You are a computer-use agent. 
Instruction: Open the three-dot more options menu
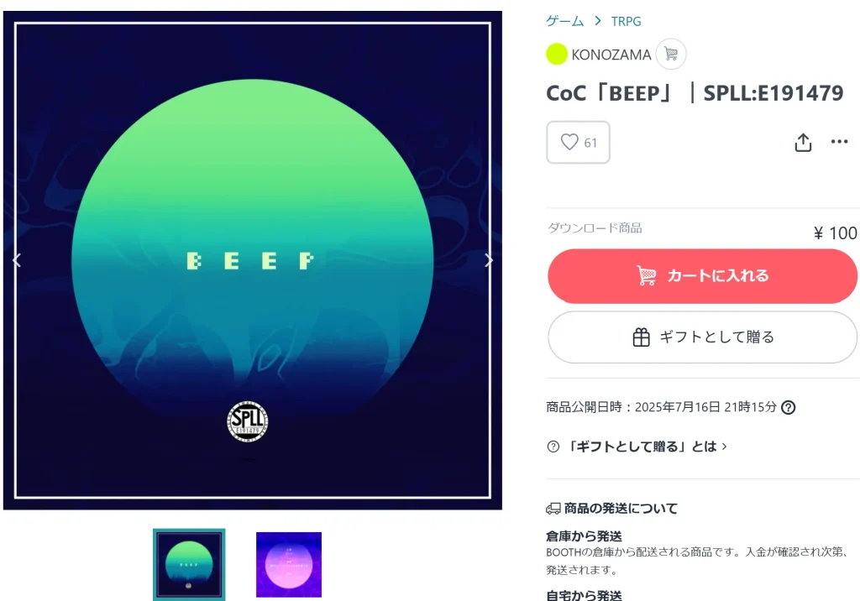click(839, 142)
